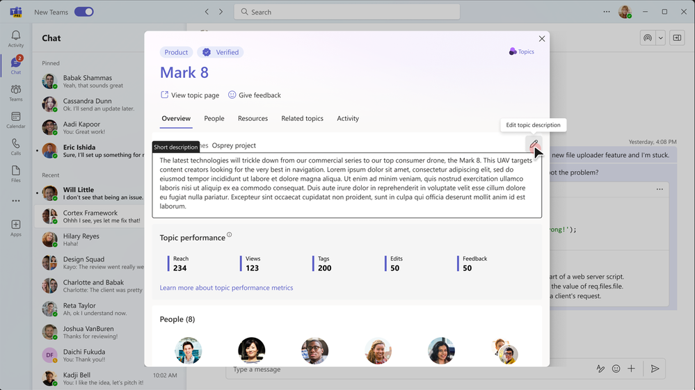Click the Views 123 metric
Viewport: 695px width, 390px height.
click(x=250, y=263)
